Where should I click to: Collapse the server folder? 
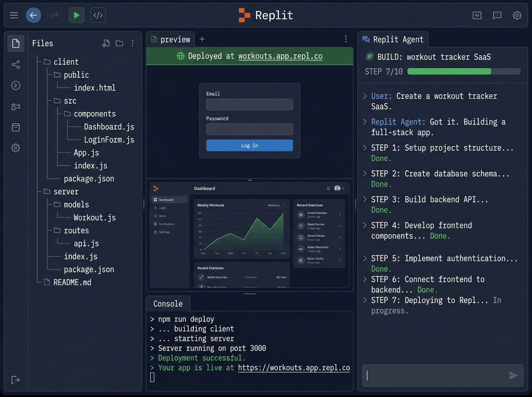pyautogui.click(x=61, y=191)
